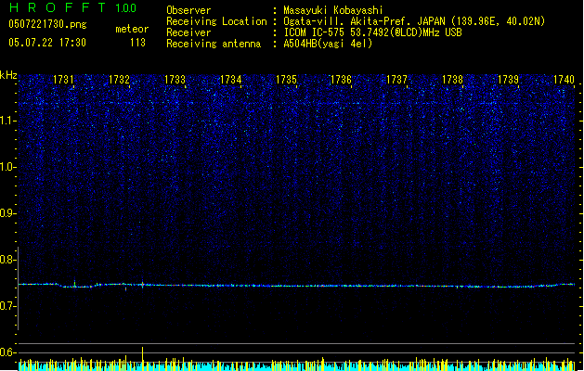
Task: Click the 1.0 kHz axis label
Action: [x=7, y=167]
